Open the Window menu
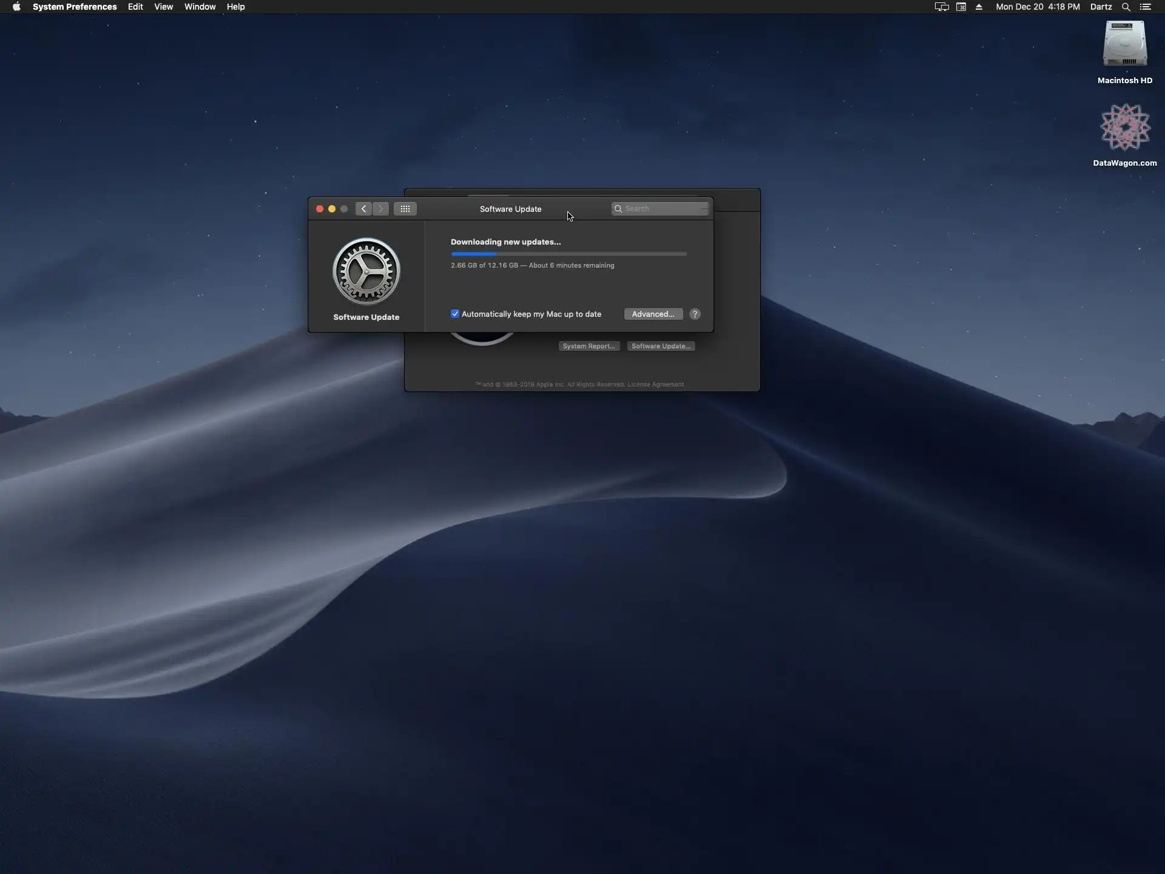Screen dimensions: 1165x874 click(x=200, y=7)
